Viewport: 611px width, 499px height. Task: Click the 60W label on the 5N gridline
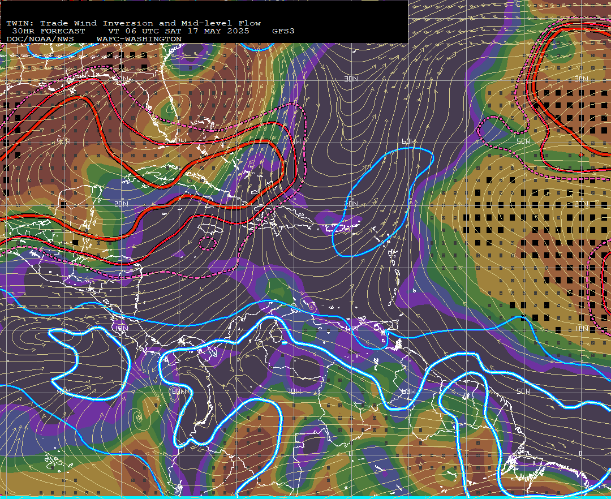408,391
